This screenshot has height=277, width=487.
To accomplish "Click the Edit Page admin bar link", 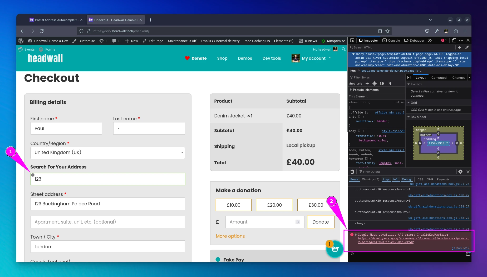I will tap(153, 41).
